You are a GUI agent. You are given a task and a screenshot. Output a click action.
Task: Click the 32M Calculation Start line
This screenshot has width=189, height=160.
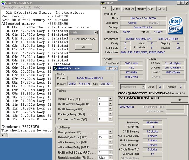click(x=45, y=12)
